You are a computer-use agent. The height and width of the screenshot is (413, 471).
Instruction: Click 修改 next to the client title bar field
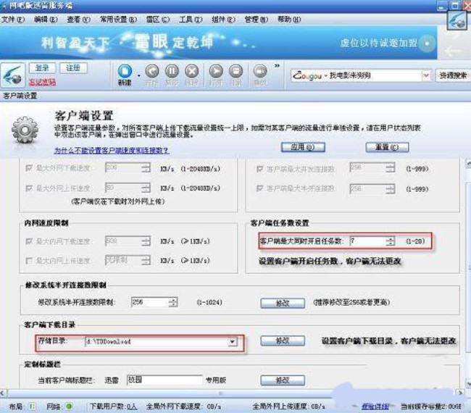click(x=283, y=380)
